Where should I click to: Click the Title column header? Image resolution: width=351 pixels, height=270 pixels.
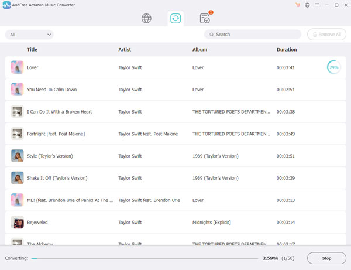coord(32,50)
